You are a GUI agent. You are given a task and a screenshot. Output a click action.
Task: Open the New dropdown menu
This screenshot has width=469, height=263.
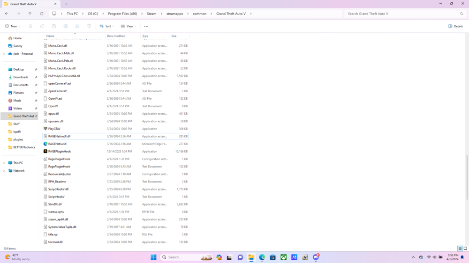(13, 26)
